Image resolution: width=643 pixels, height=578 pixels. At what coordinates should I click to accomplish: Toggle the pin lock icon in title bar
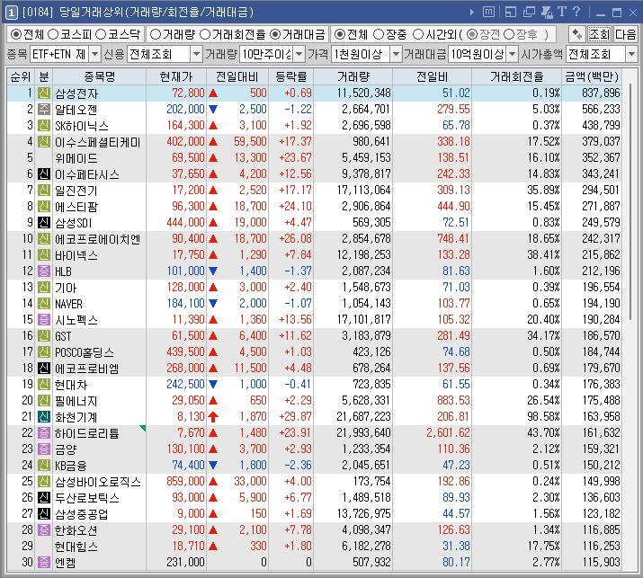547,13
